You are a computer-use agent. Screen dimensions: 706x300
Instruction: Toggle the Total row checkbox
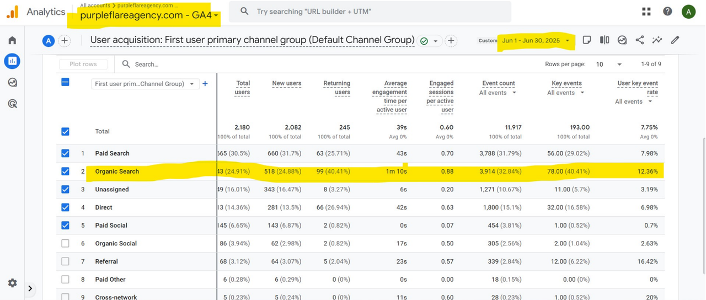coord(65,131)
